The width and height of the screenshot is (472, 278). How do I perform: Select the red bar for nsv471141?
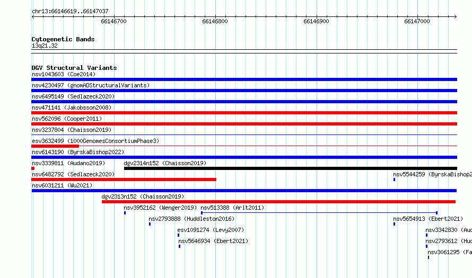(x=244, y=113)
